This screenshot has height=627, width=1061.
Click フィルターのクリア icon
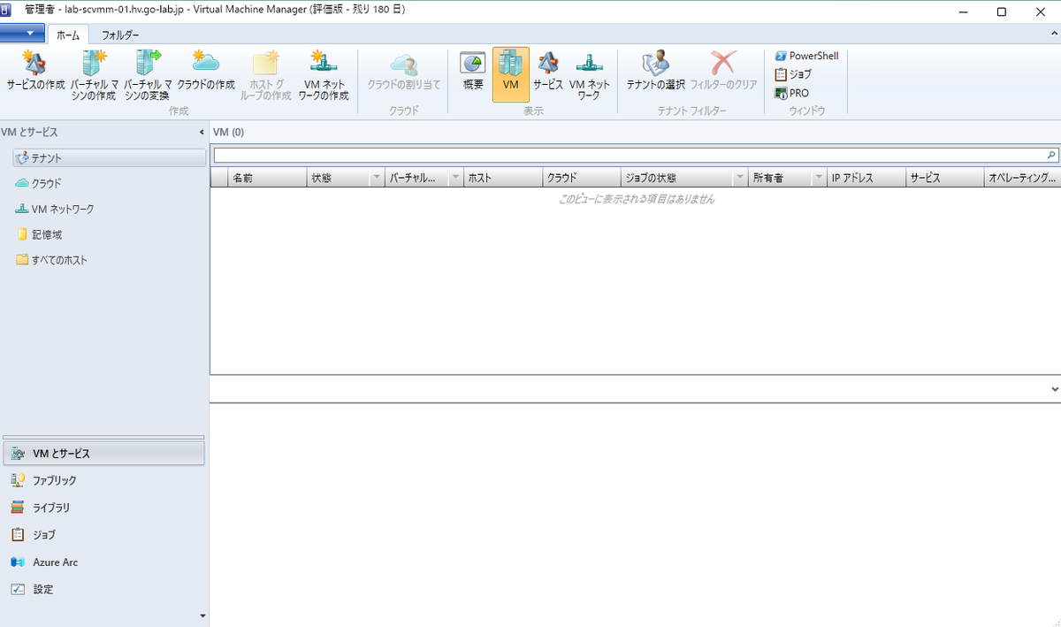tap(723, 75)
